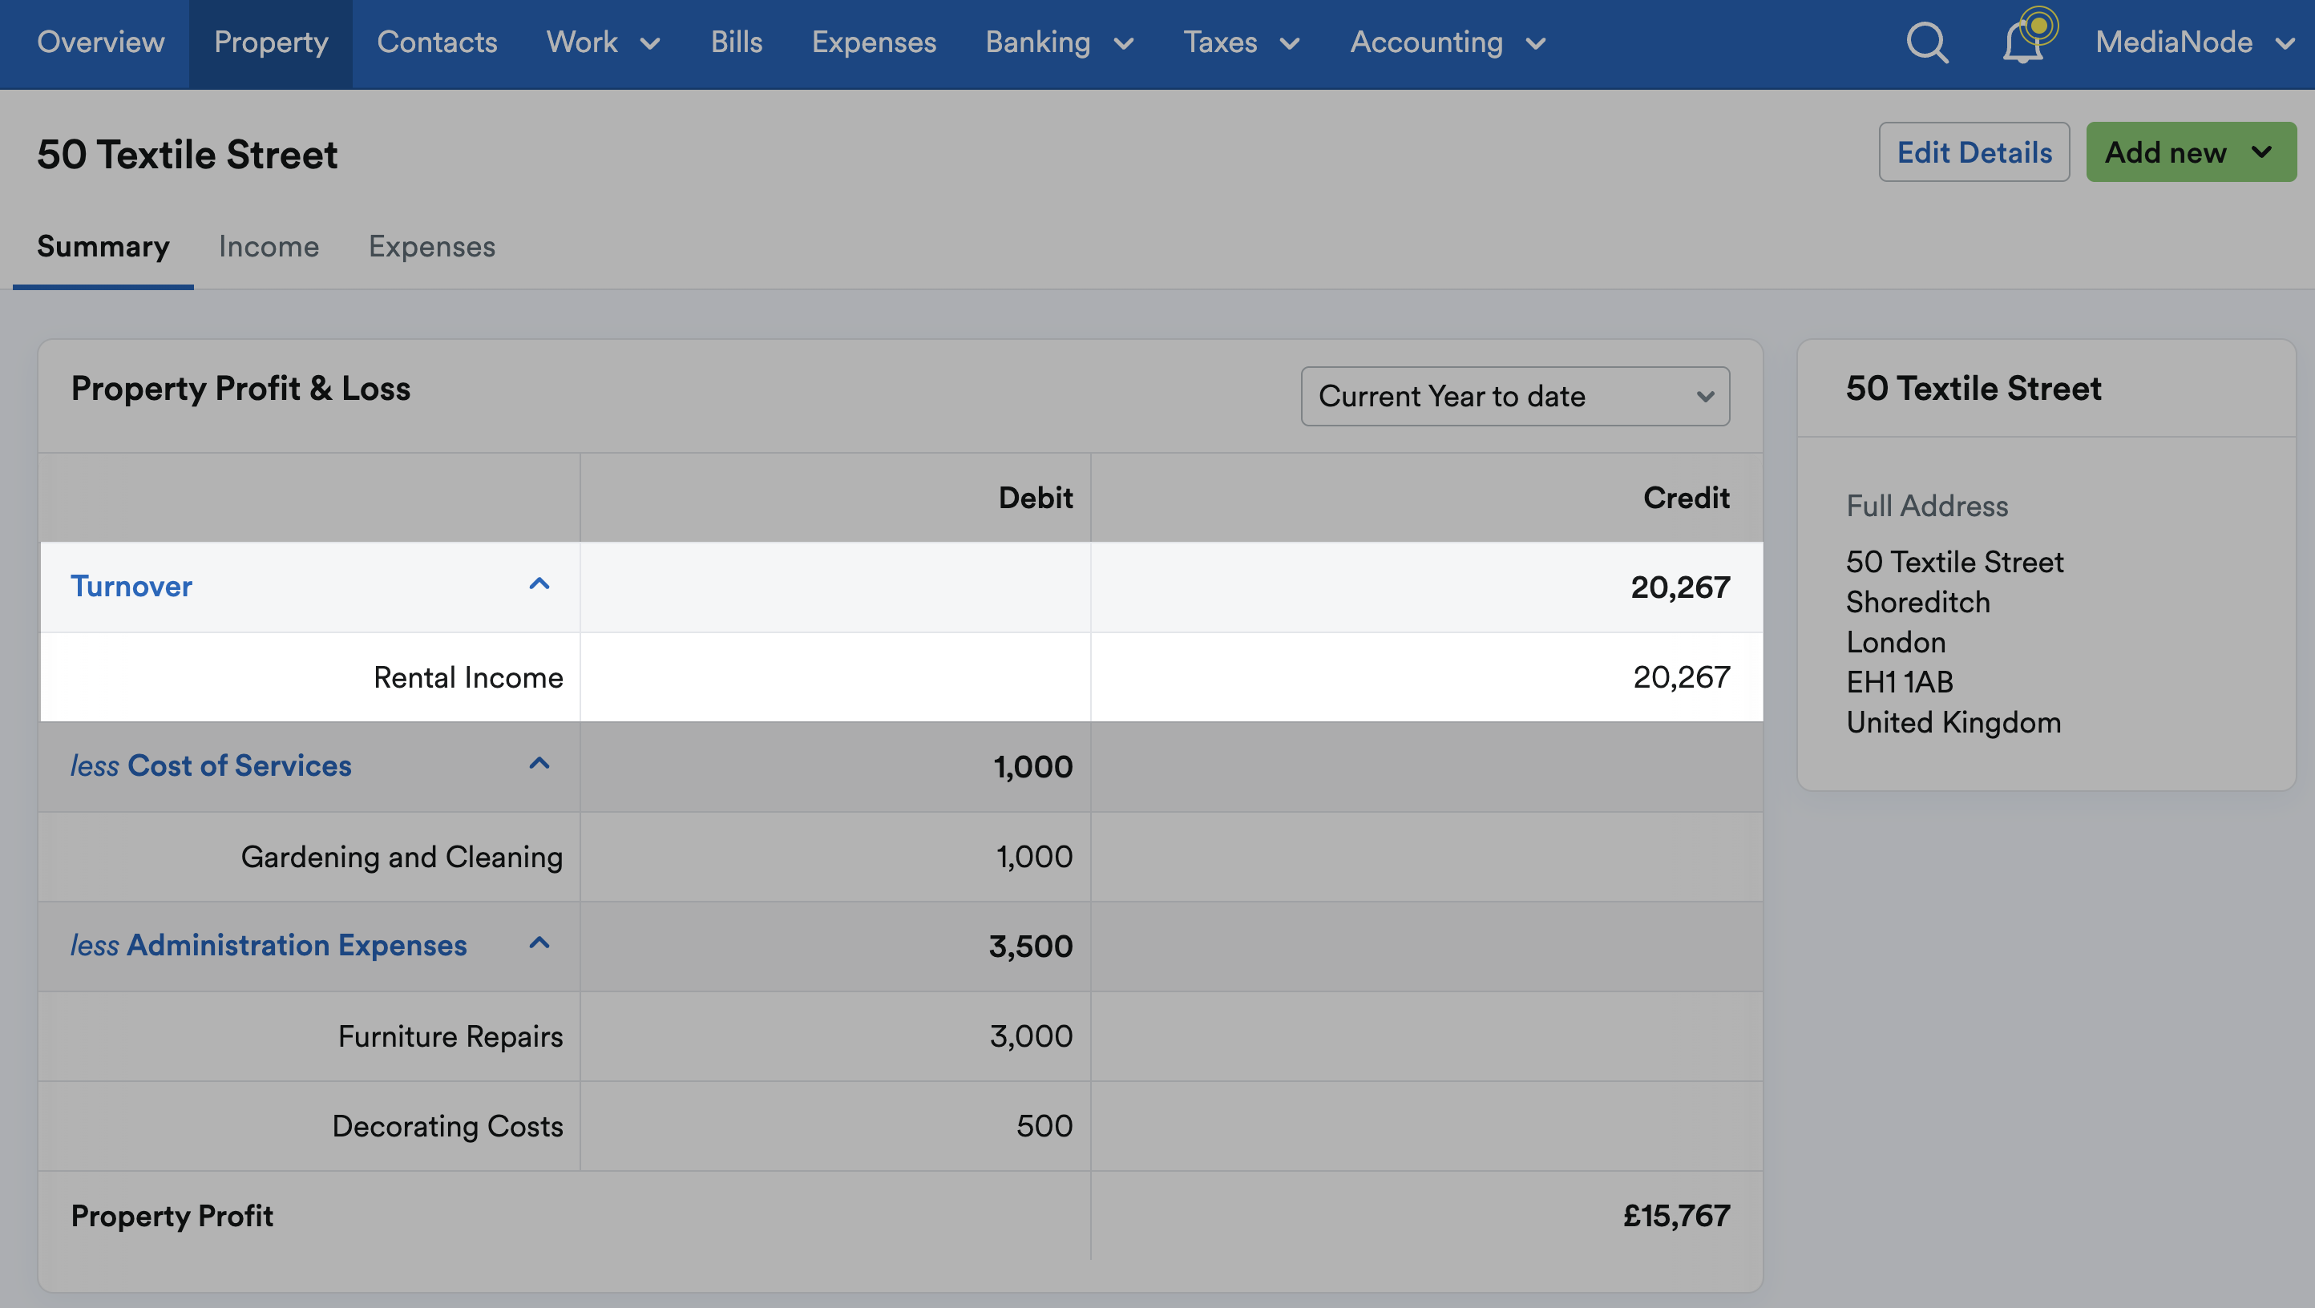This screenshot has width=2315, height=1308.
Task: Click the Full Address label
Action: [x=1927, y=506]
